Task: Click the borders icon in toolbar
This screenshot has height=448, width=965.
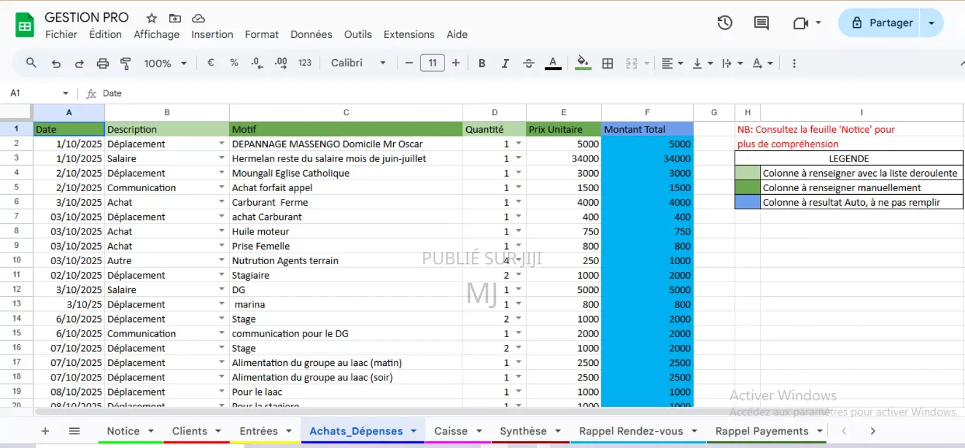Action: 607,63
